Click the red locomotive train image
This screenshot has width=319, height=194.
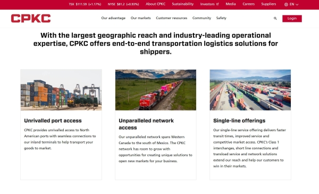pos(156,90)
